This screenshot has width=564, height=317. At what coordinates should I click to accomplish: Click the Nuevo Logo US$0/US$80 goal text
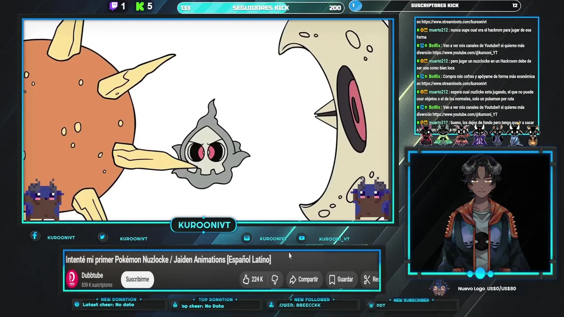click(x=487, y=288)
